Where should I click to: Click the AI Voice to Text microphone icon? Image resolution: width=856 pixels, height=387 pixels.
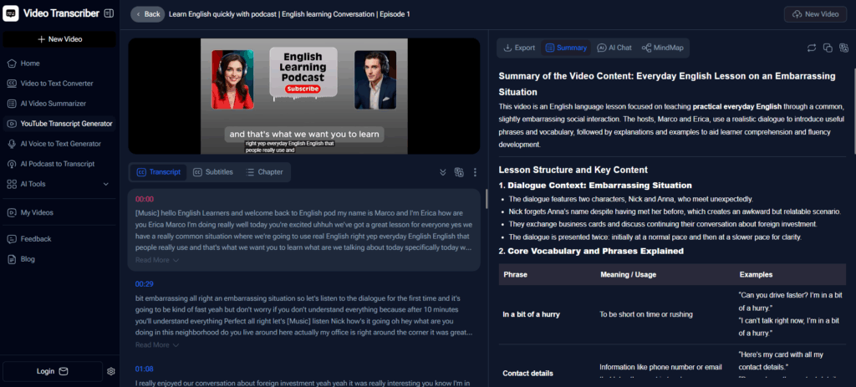(12, 144)
